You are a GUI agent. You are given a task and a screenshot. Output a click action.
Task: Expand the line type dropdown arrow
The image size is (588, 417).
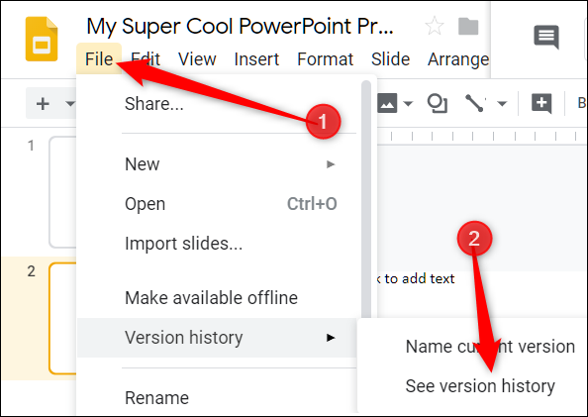[x=502, y=103]
